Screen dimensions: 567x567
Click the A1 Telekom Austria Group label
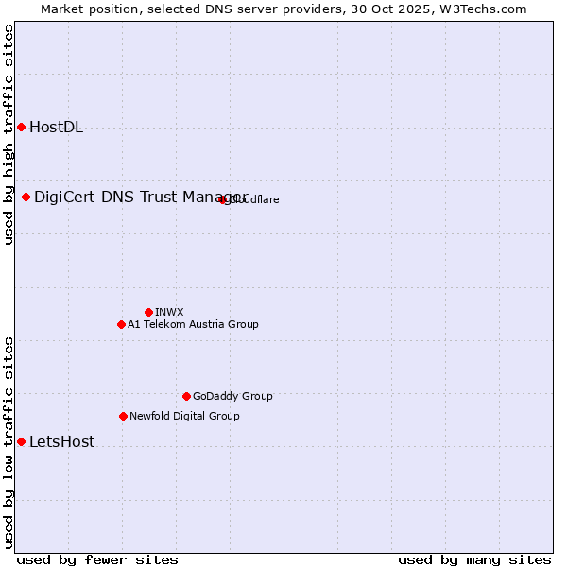[193, 324]
